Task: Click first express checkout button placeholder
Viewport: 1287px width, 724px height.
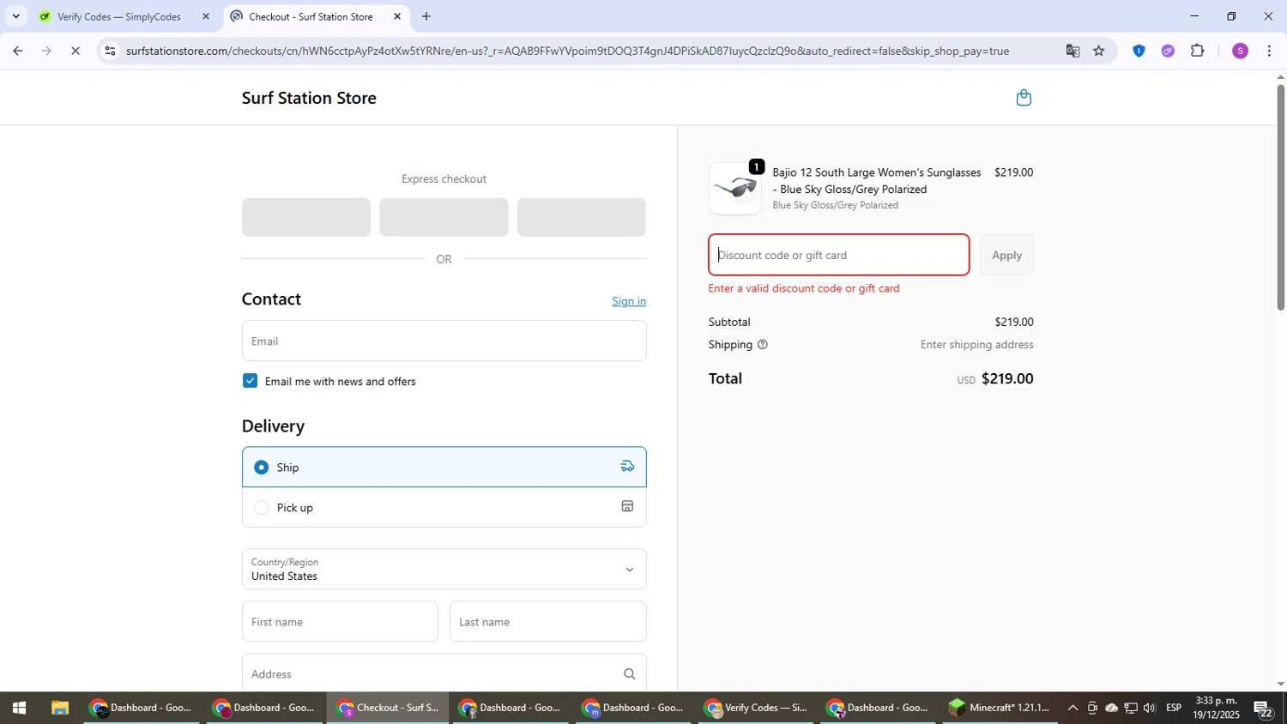Action: 306,217
